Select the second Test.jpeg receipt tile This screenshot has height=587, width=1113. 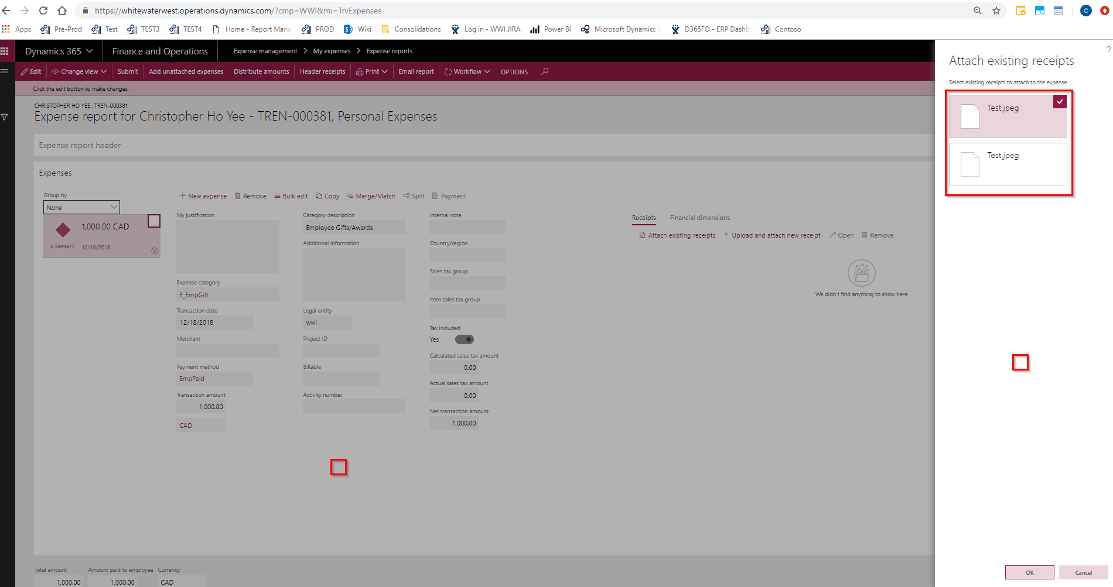tap(1008, 164)
